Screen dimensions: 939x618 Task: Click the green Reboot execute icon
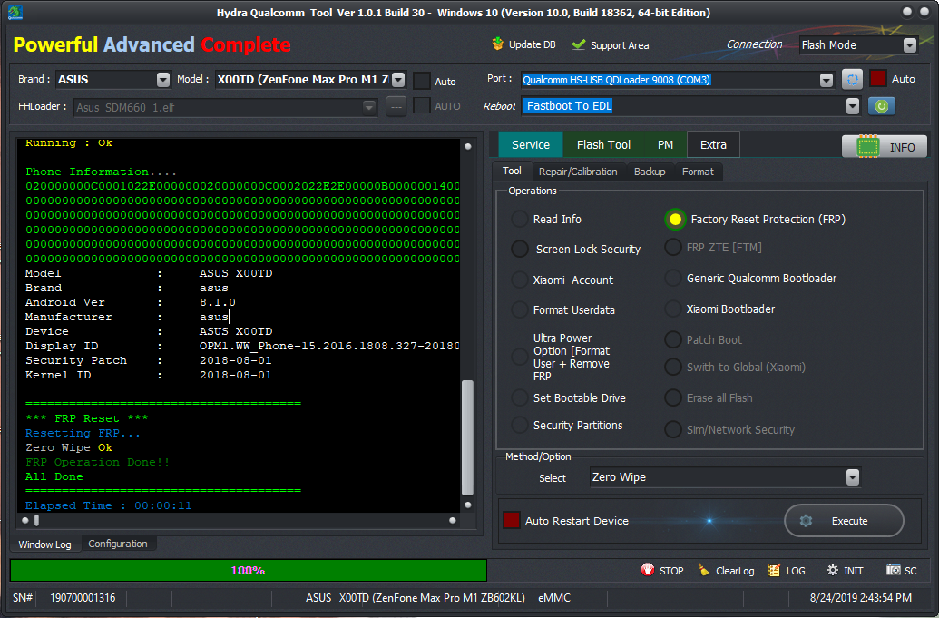coord(882,106)
